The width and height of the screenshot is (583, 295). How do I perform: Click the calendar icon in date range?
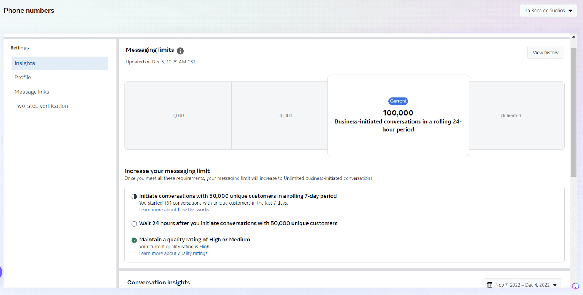tap(489, 285)
